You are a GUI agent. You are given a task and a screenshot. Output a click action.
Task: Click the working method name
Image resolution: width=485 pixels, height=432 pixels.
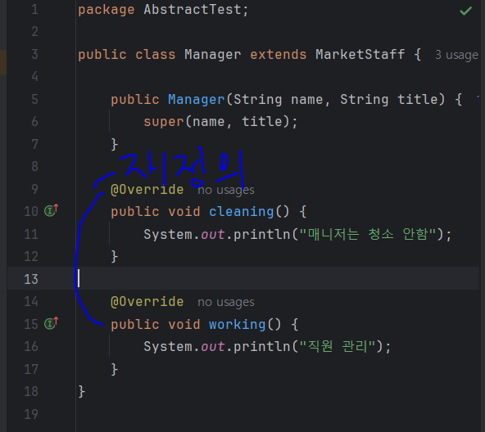coord(238,325)
